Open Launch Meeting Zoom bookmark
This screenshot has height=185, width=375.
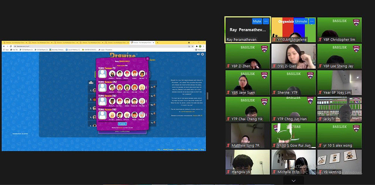73,50
